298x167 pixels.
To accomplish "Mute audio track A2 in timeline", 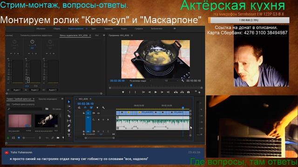I will tap(98, 131).
